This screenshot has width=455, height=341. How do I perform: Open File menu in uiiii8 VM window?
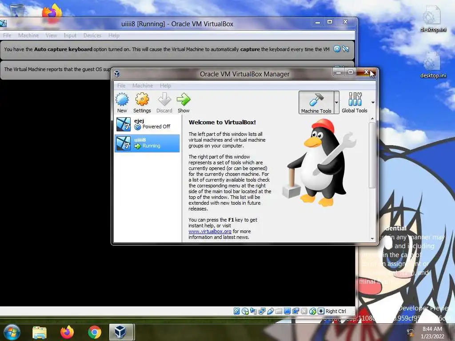tap(7, 36)
